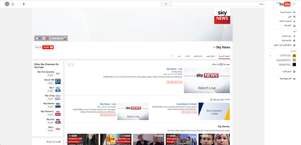Click the channel search magnifier in tab bar
Image resolution: width=301 pixels, height=145 pixels.
point(172,56)
